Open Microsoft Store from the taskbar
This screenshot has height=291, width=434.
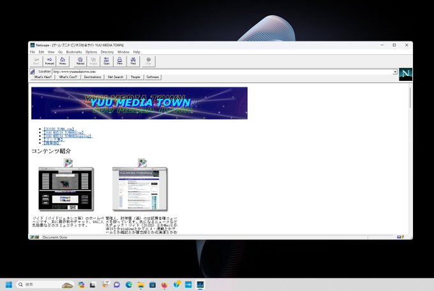pyautogui.click(x=153, y=285)
